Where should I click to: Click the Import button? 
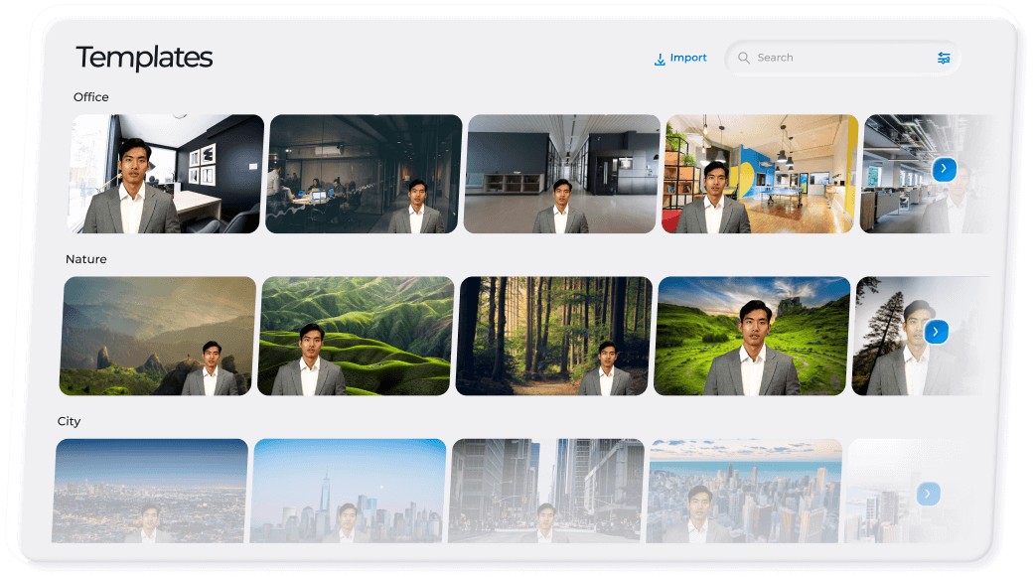[x=680, y=58]
